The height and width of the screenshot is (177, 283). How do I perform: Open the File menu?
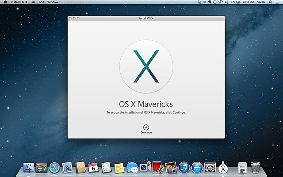click(x=33, y=2)
